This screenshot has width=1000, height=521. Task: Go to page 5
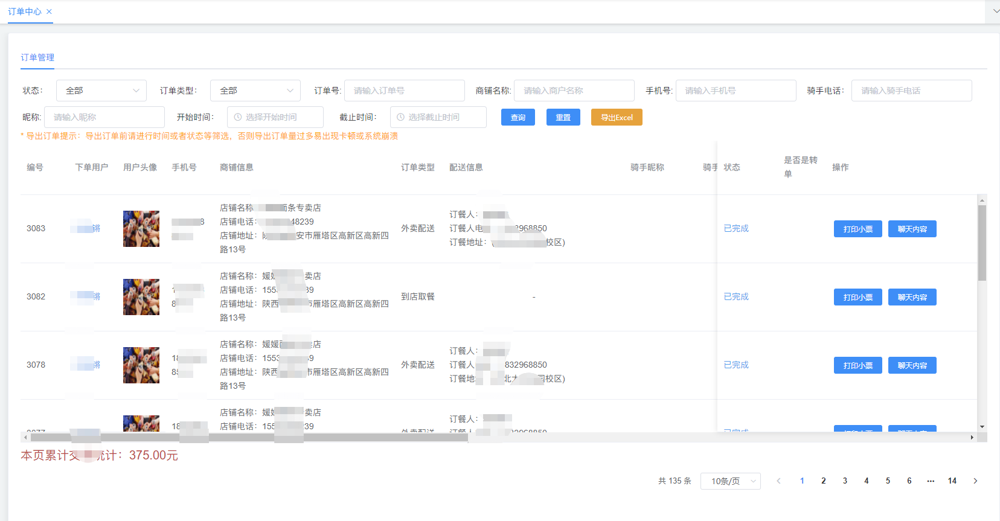click(888, 481)
